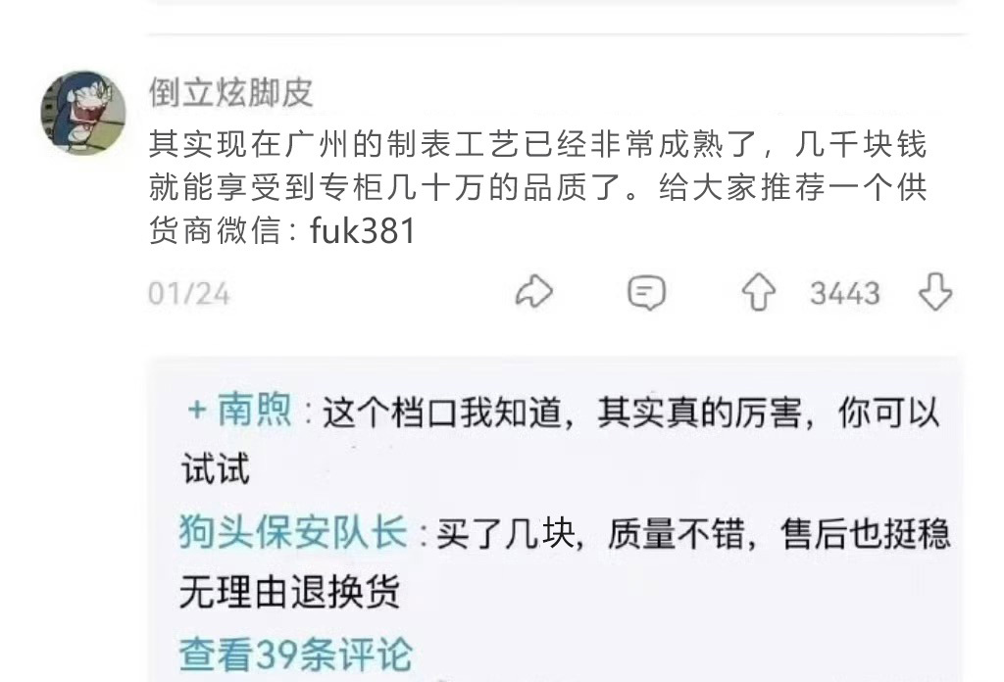Open replies with the speech bubble icon

[x=646, y=293]
